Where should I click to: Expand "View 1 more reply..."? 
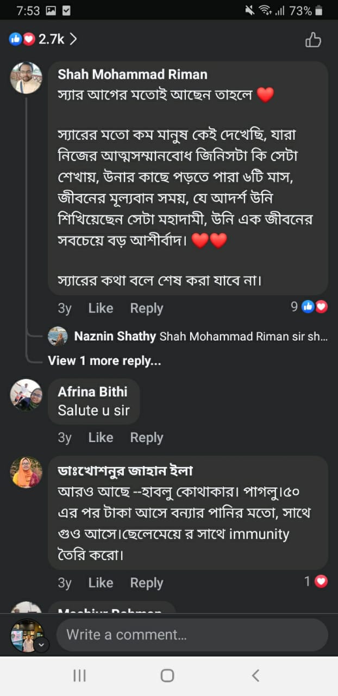pyautogui.click(x=104, y=361)
